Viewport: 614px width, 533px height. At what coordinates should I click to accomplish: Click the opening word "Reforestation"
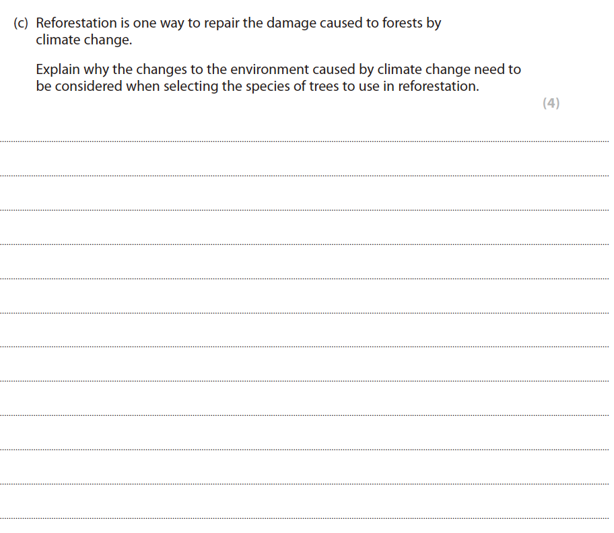pos(77,23)
